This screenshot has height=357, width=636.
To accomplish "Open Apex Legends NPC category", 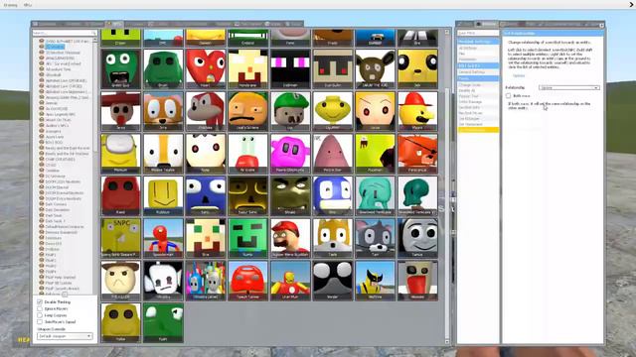I will coord(60,114).
